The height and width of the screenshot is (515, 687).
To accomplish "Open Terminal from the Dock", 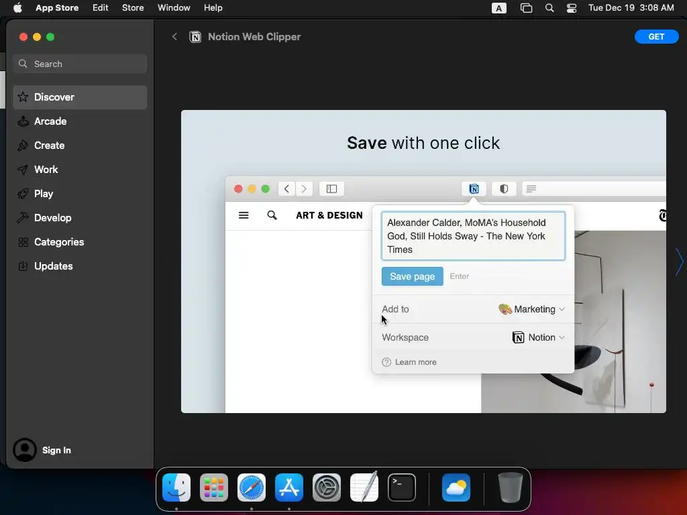I will (x=402, y=488).
